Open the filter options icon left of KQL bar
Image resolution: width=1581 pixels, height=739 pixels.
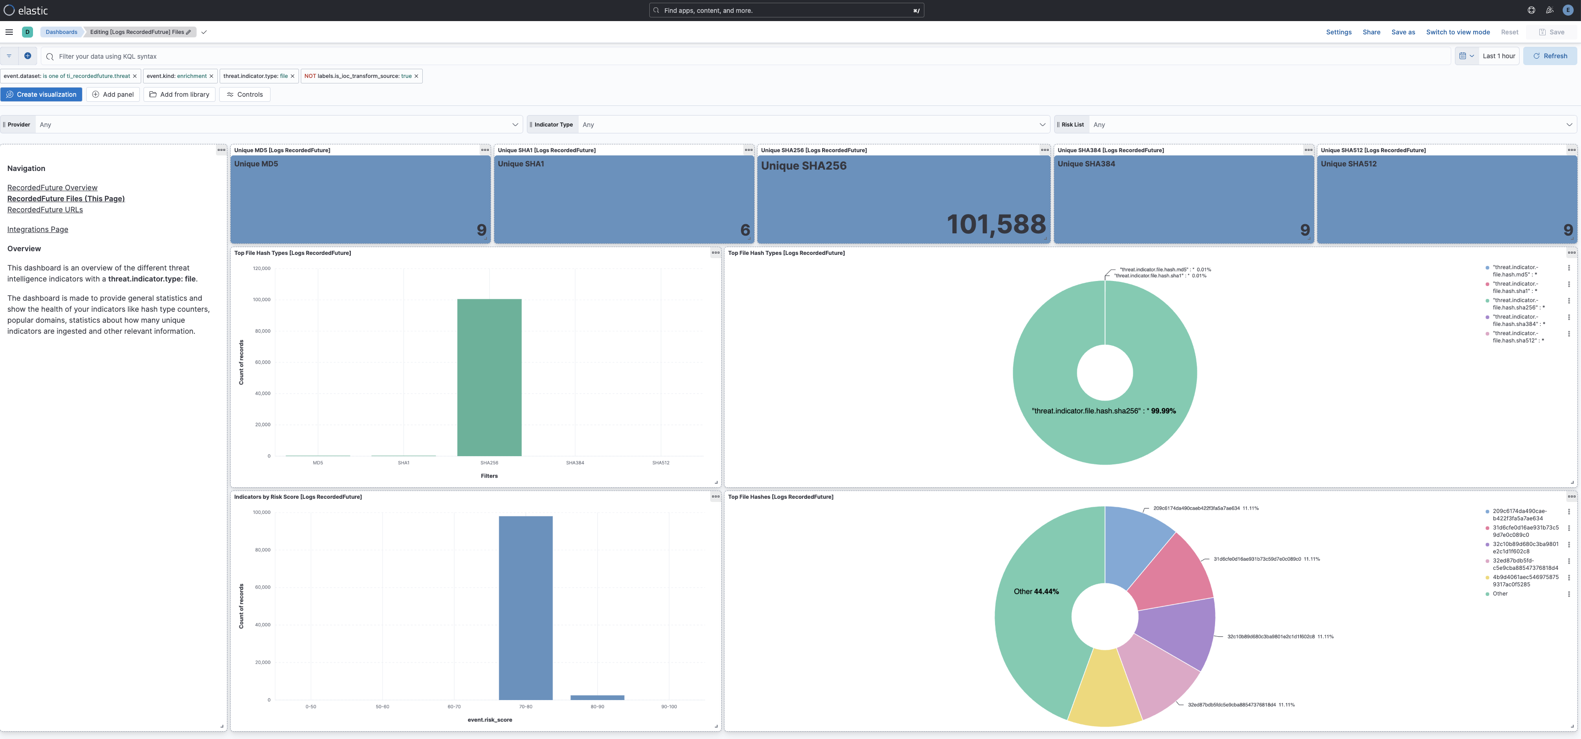tap(9, 56)
